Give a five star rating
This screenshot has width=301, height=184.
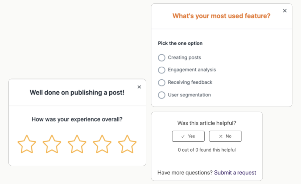point(127,144)
